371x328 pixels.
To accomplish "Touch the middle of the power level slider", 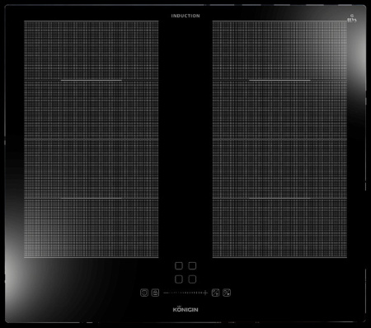I will point(185,293).
